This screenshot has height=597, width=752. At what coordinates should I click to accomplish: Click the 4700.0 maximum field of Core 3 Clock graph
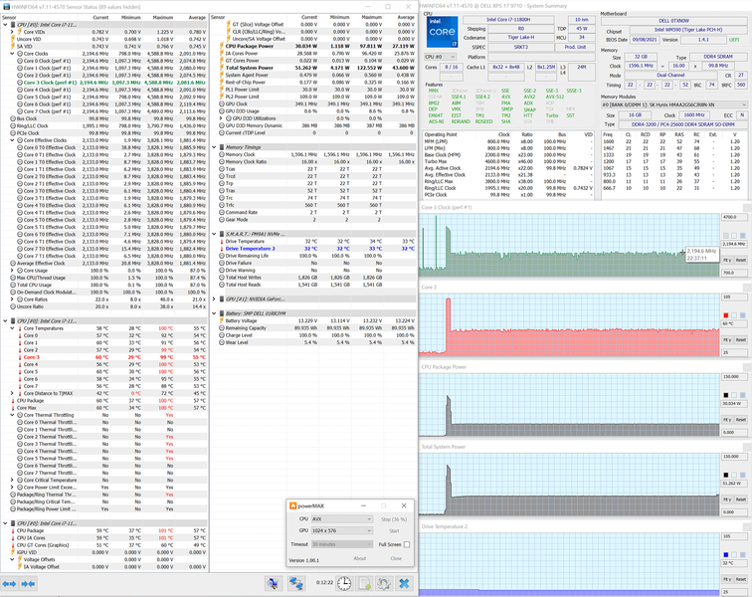click(734, 217)
